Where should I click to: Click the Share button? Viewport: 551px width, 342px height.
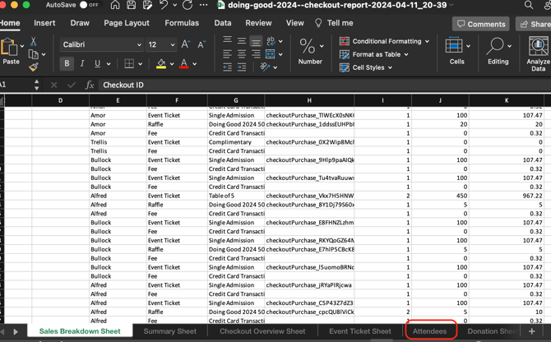point(535,24)
